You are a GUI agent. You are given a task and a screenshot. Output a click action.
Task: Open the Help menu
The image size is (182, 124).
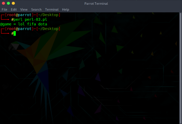point(65,9)
